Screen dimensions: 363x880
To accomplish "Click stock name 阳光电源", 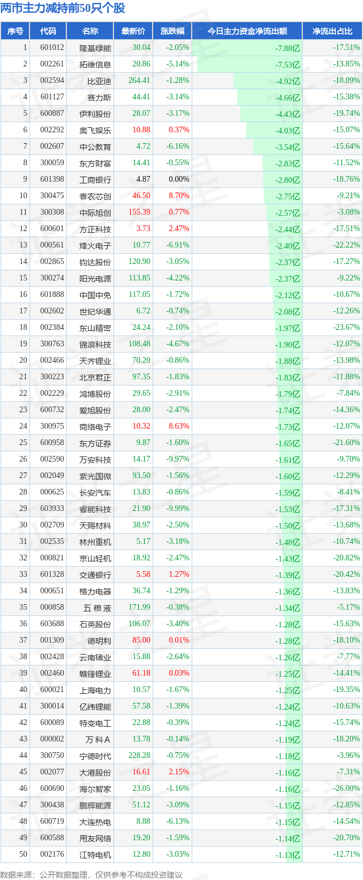I will pyautogui.click(x=95, y=279).
